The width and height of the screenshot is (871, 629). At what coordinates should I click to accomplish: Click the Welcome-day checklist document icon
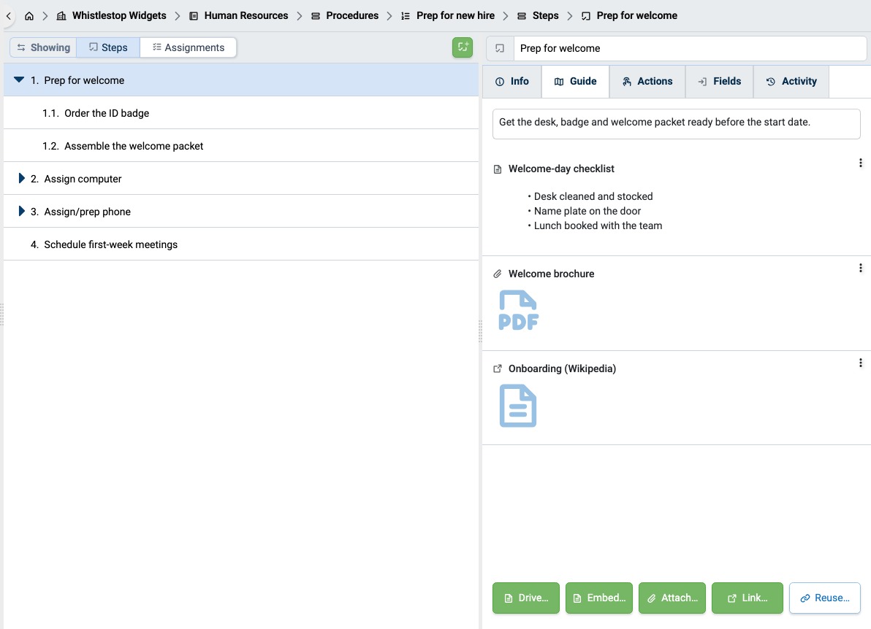click(x=498, y=169)
